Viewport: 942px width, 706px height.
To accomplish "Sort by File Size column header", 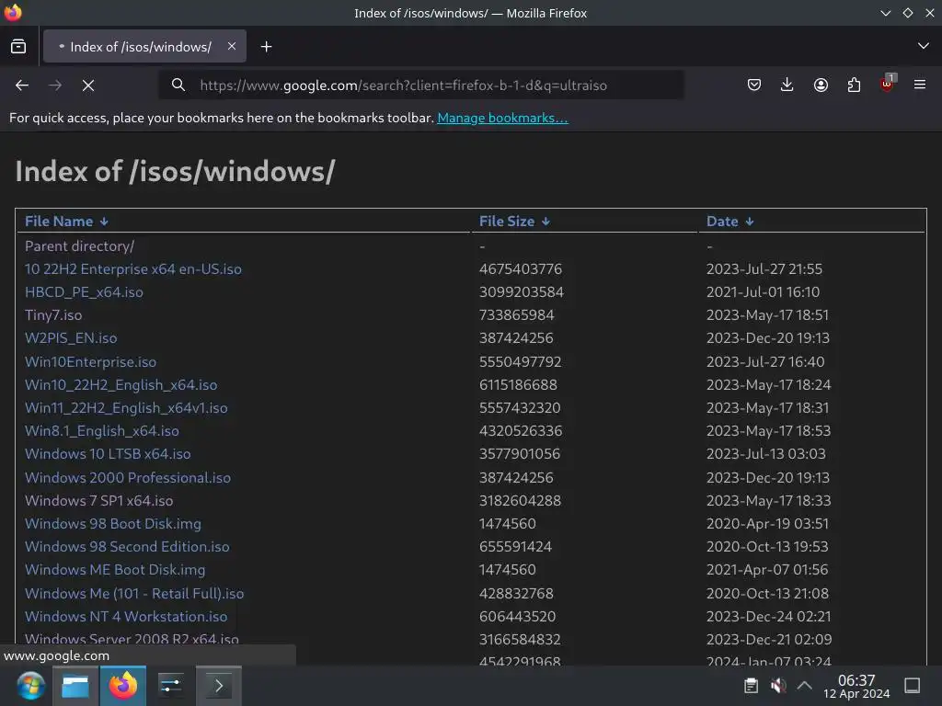I will click(514, 222).
